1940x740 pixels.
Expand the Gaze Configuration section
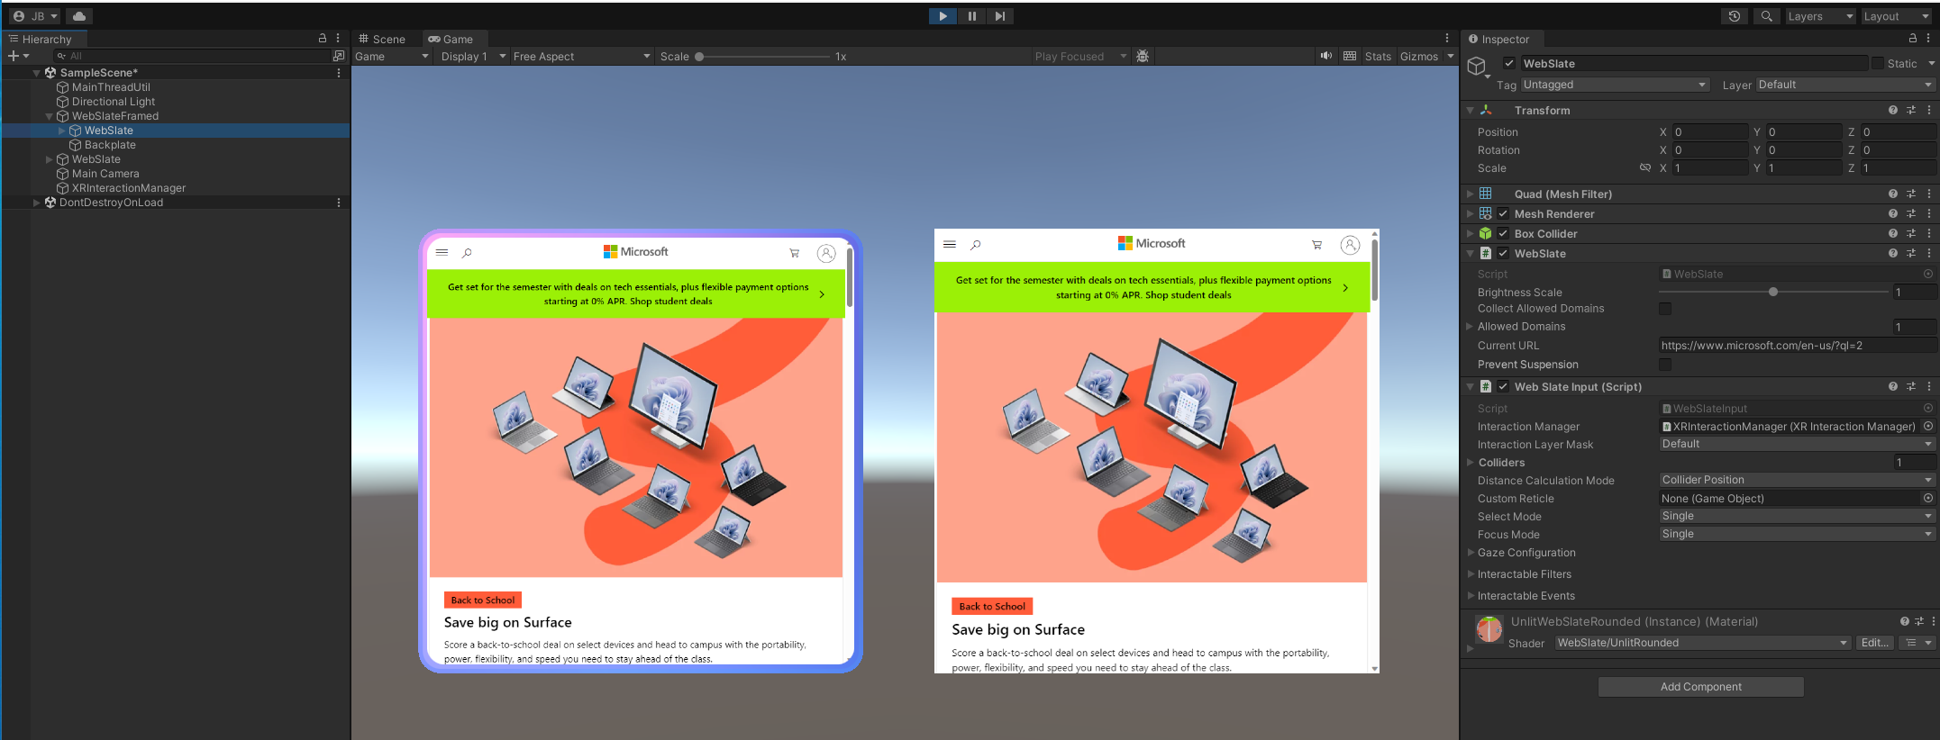(1471, 553)
